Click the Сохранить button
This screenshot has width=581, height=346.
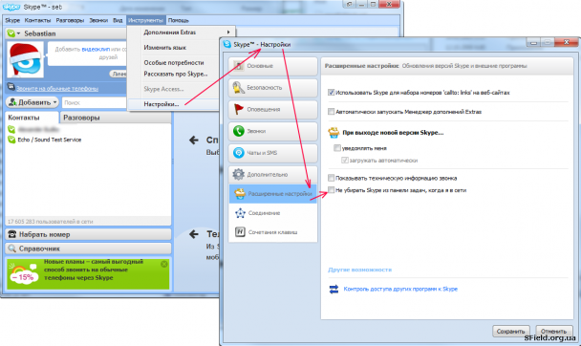pyautogui.click(x=510, y=331)
